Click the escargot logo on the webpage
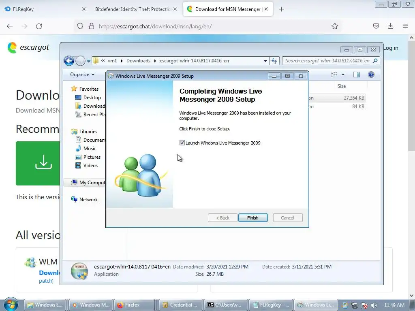The image size is (415, 311). tap(28, 47)
